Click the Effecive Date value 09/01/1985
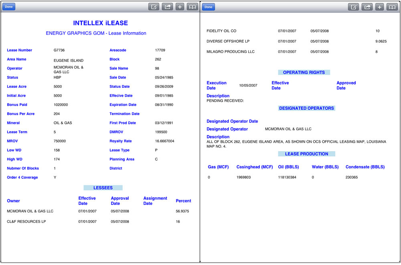Viewport: 401px width, 265px height. point(164,96)
